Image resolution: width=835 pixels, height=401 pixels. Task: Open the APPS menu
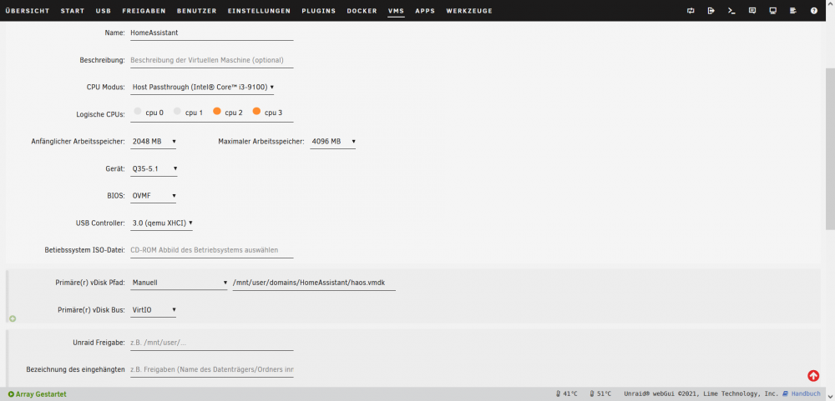425,11
